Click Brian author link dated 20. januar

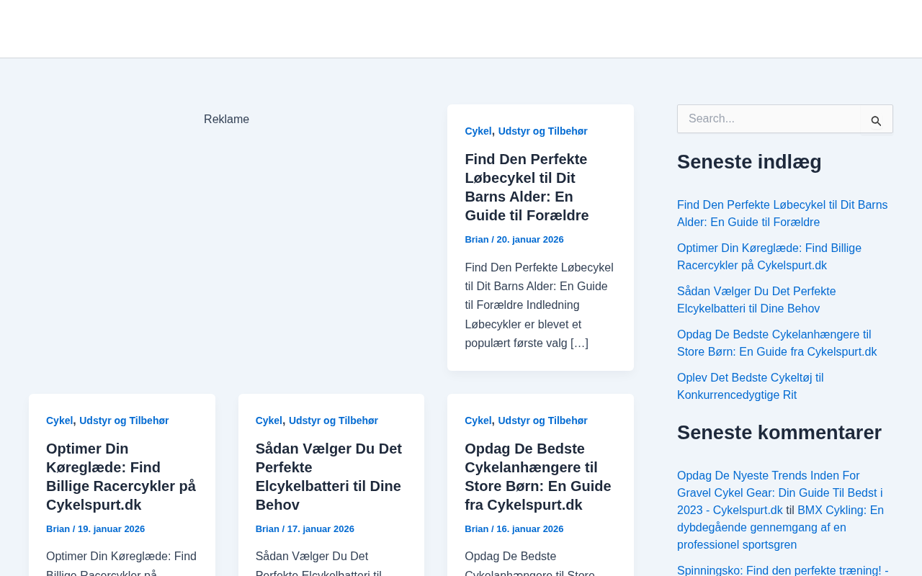pyautogui.click(x=476, y=240)
